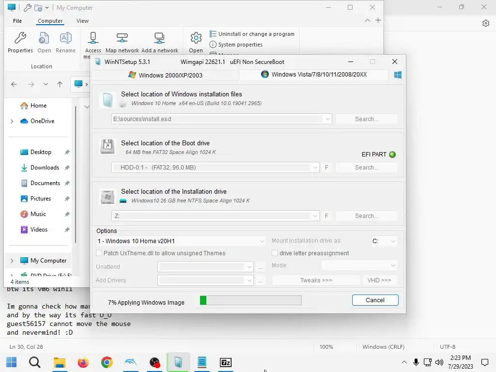This screenshot has height=372, width=496.
Task: Click Search for installation files location
Action: [366, 119]
